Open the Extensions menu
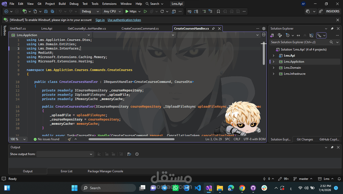 [x=109, y=4]
